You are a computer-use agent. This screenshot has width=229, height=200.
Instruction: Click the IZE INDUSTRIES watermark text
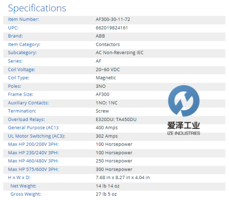[184, 133]
